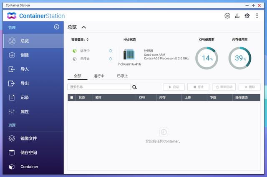The height and width of the screenshot is (177, 267).
Task: Click the 导出 arrow icon
Action: [x=12, y=84]
